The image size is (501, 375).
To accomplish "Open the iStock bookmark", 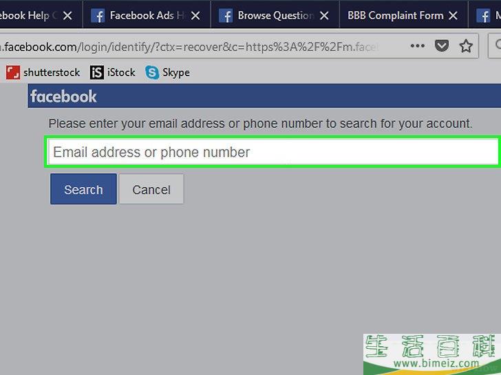I will (x=112, y=72).
